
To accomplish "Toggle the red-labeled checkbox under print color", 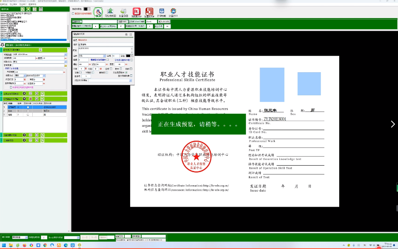I will (73, 13).
